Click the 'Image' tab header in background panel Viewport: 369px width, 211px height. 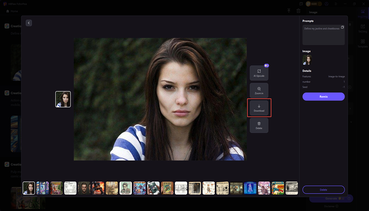click(x=313, y=12)
